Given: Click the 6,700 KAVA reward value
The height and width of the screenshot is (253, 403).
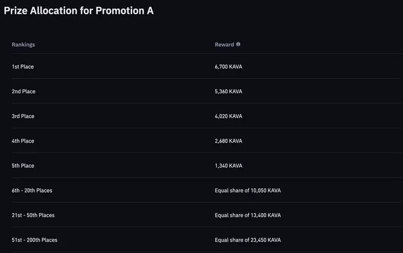Looking at the screenshot, I should [x=229, y=67].
